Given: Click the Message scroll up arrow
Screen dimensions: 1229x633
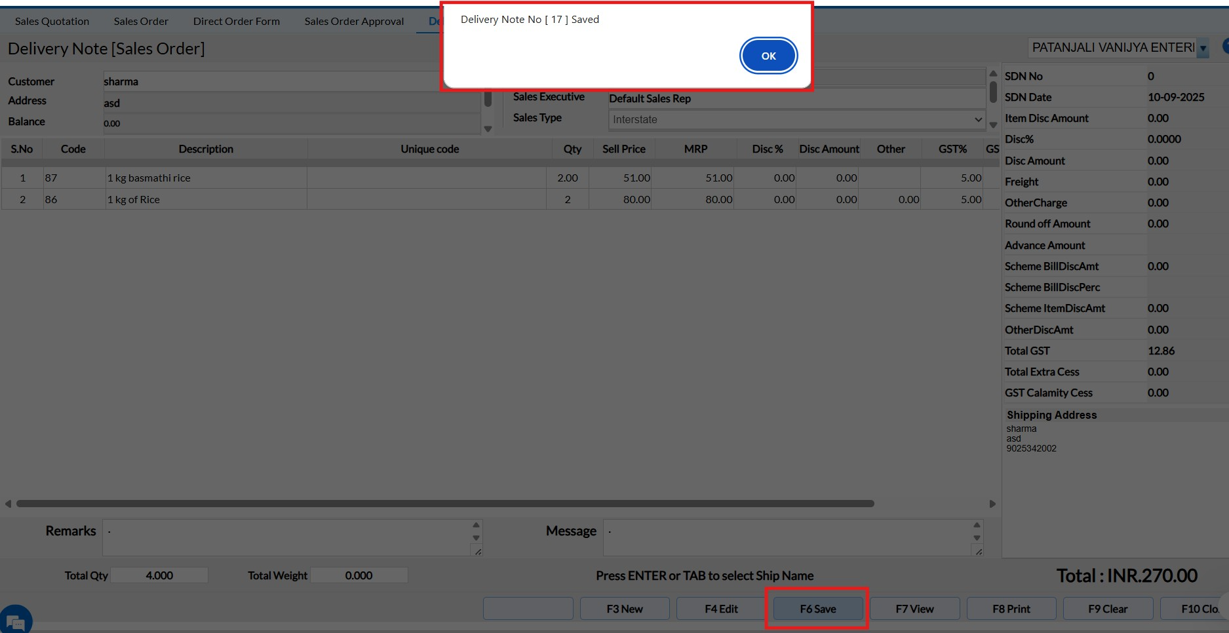Looking at the screenshot, I should (977, 525).
